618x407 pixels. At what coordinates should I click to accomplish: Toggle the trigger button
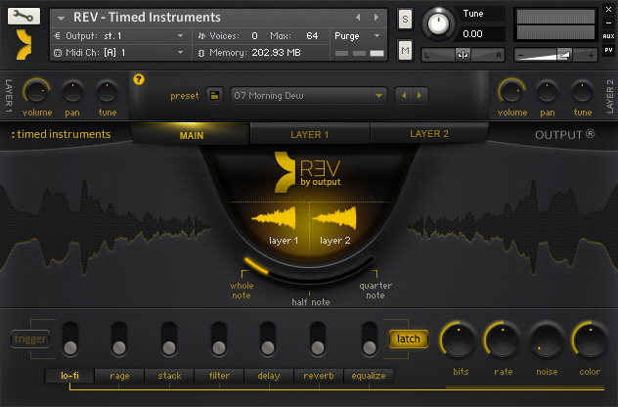(30, 339)
